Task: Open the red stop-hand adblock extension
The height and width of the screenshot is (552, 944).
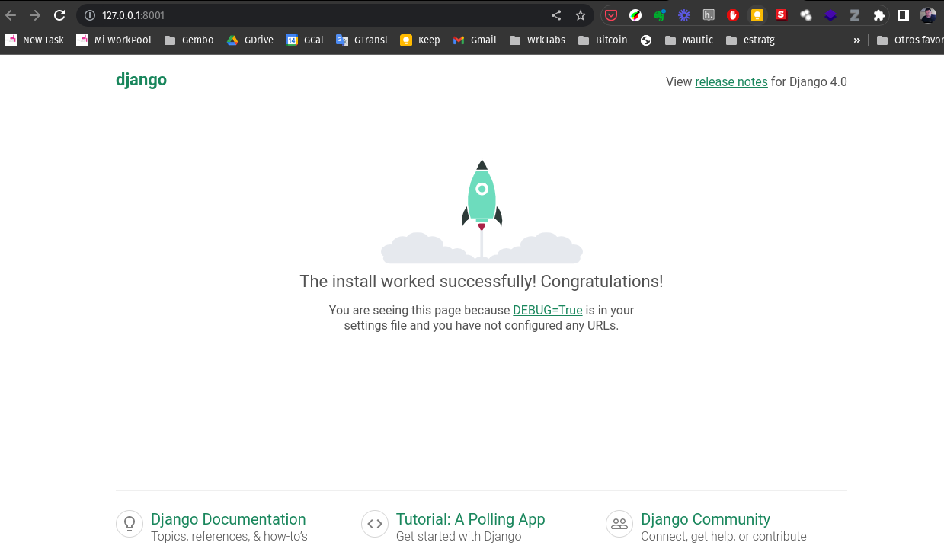Action: coord(733,15)
